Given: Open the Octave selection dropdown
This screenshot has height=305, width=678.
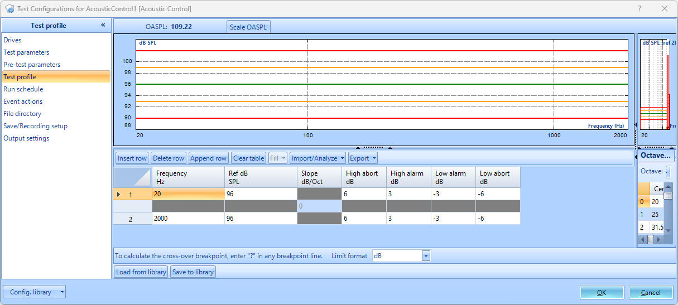Looking at the screenshot, I should [x=668, y=171].
